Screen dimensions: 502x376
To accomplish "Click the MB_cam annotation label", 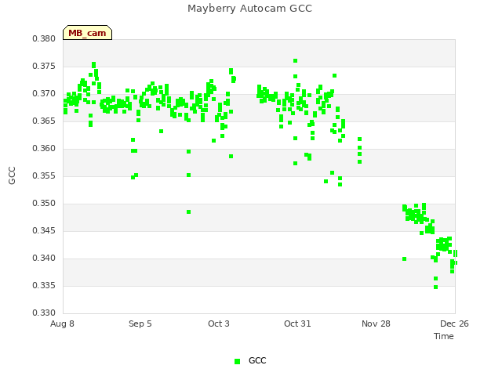I will pos(87,33).
